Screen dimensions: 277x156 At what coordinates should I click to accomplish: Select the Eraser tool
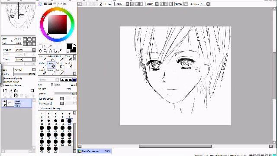click(x=51, y=65)
